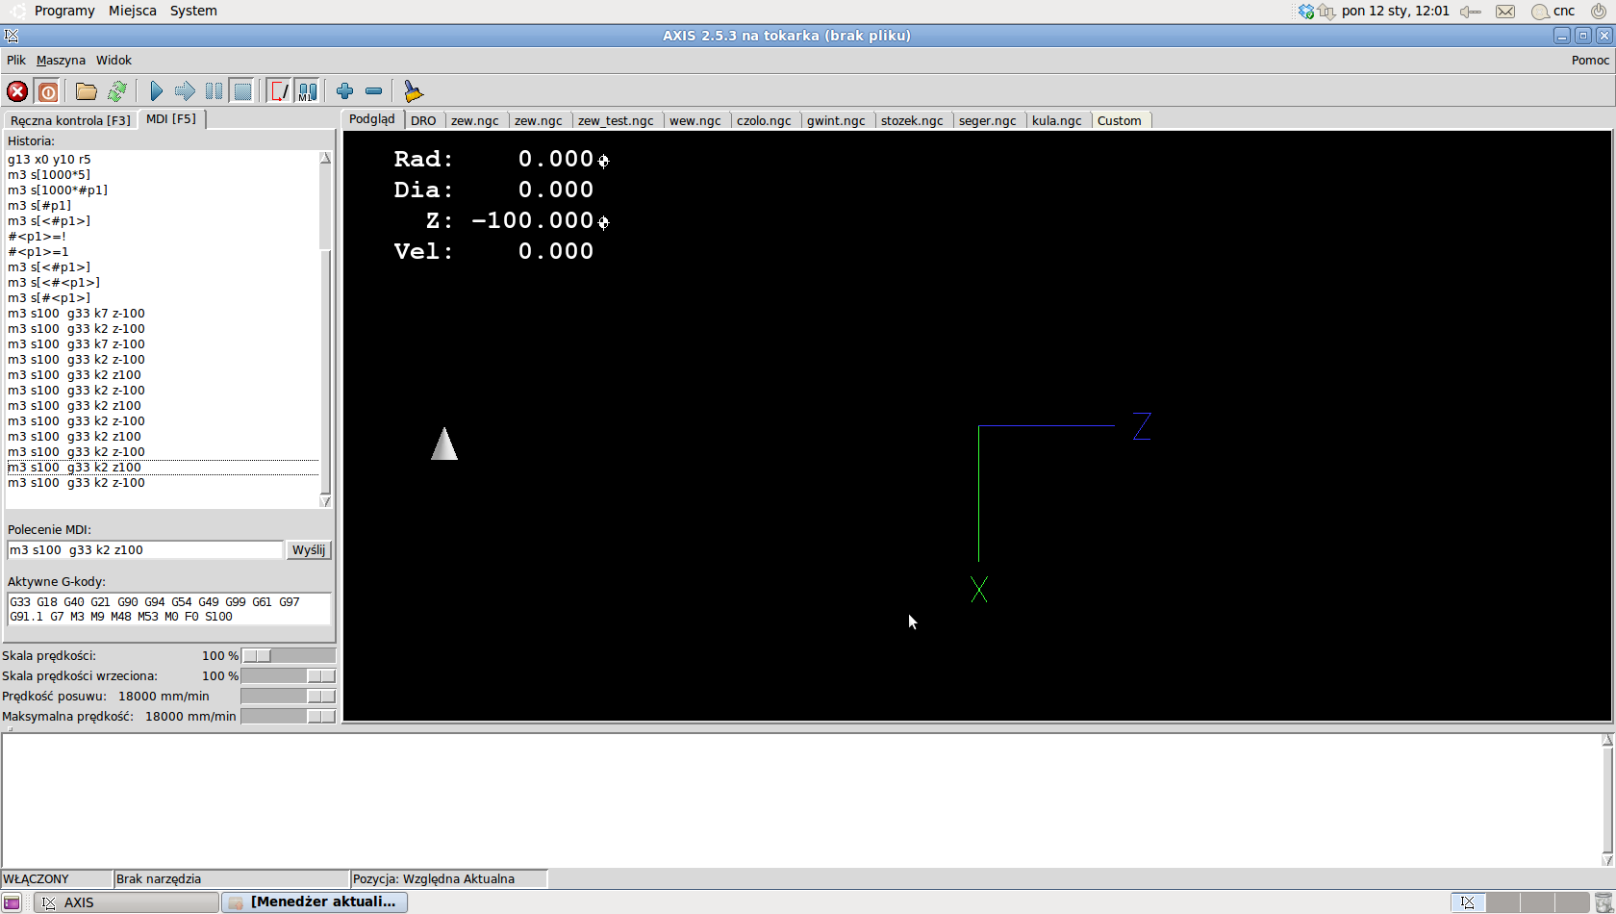Switch to the Podgląd tab
Viewport: 1616px width, 914px height.
(x=372, y=118)
